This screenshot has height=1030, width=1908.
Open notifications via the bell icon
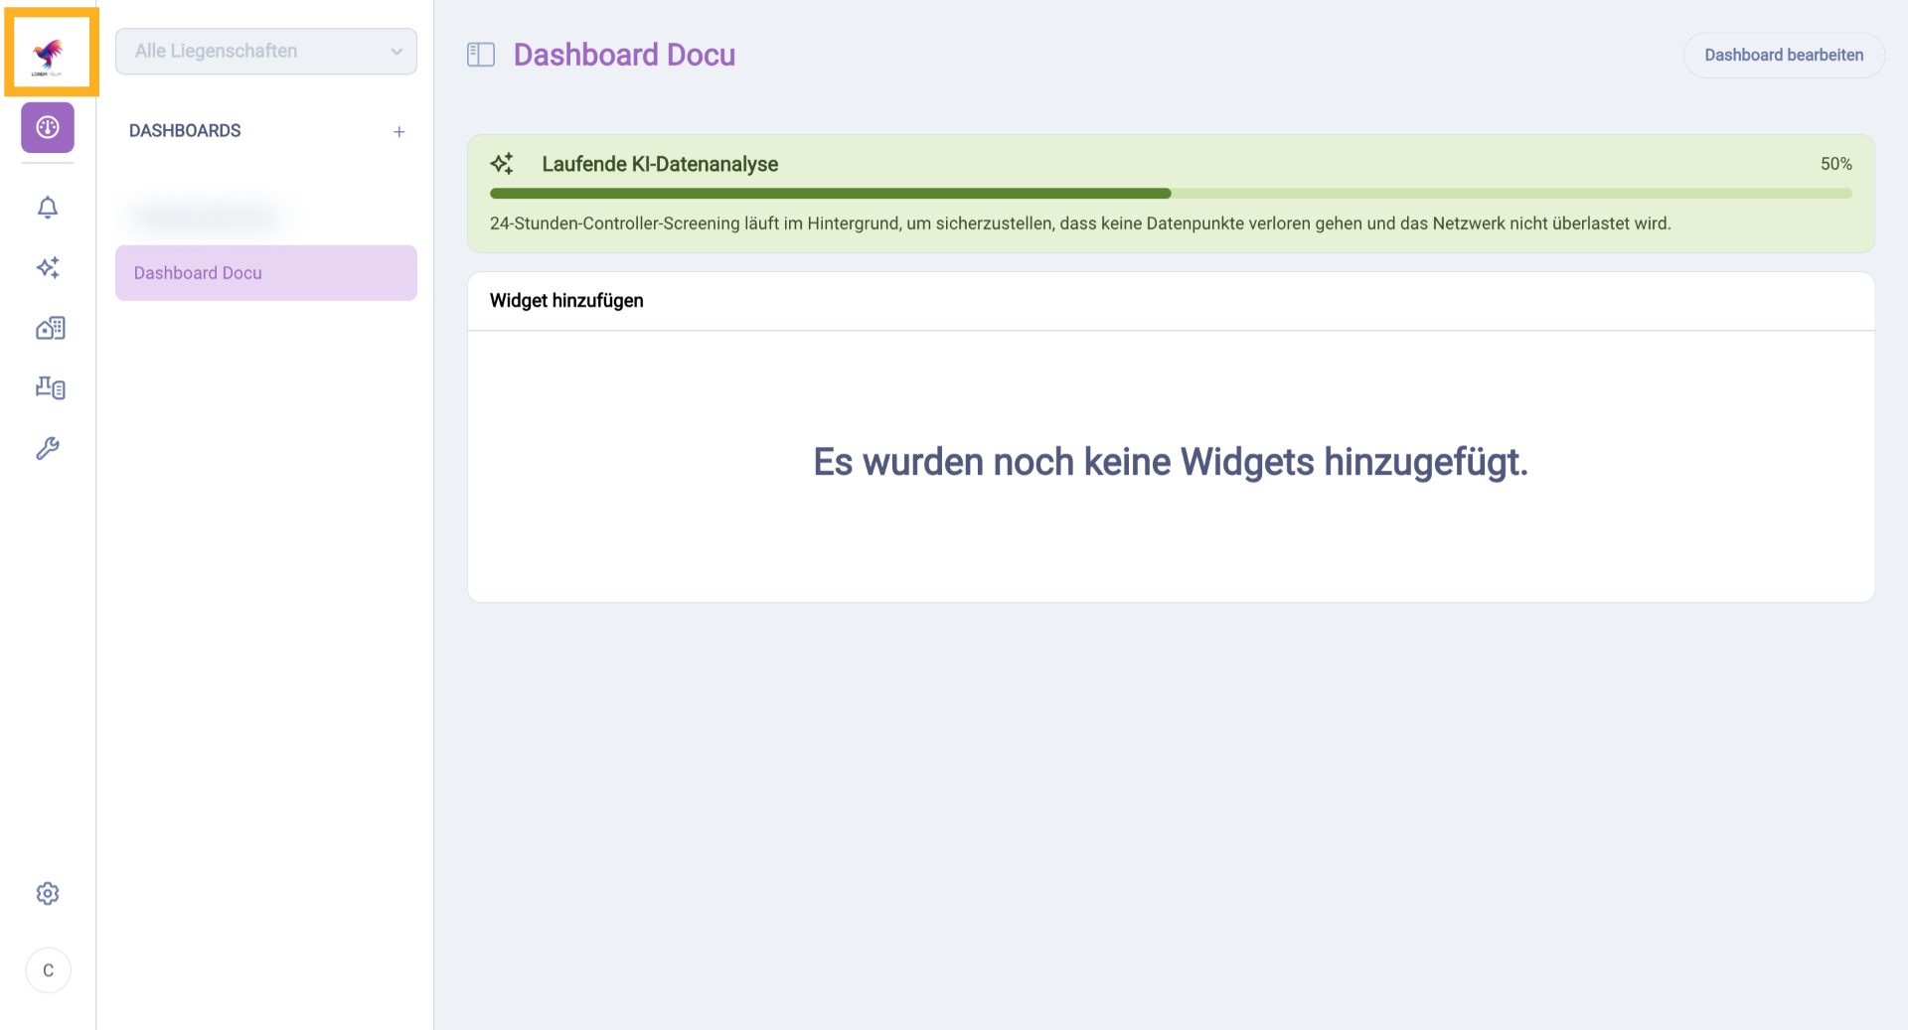pos(47,208)
